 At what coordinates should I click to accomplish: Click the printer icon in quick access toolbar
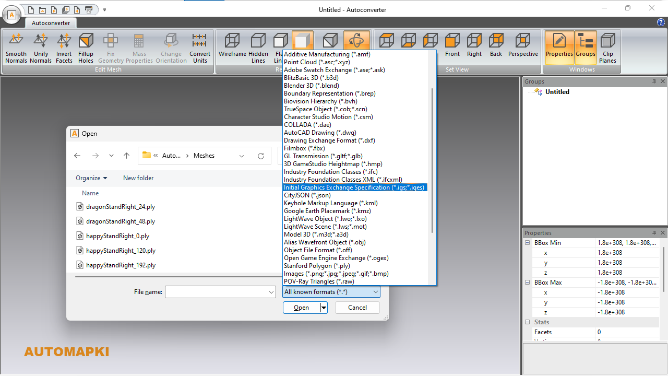[89, 9]
